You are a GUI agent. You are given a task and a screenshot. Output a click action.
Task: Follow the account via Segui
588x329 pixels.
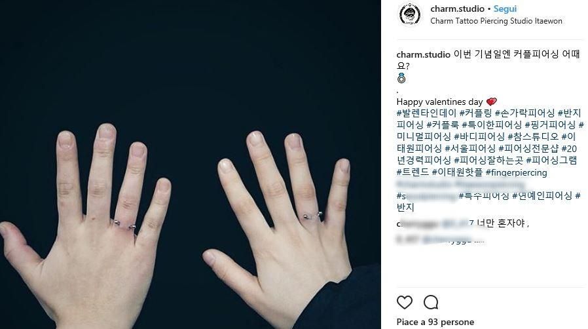click(x=505, y=9)
